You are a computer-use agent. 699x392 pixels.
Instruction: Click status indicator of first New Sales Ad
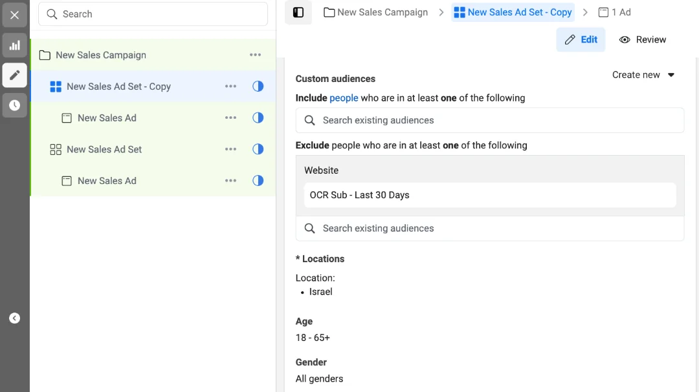(258, 118)
